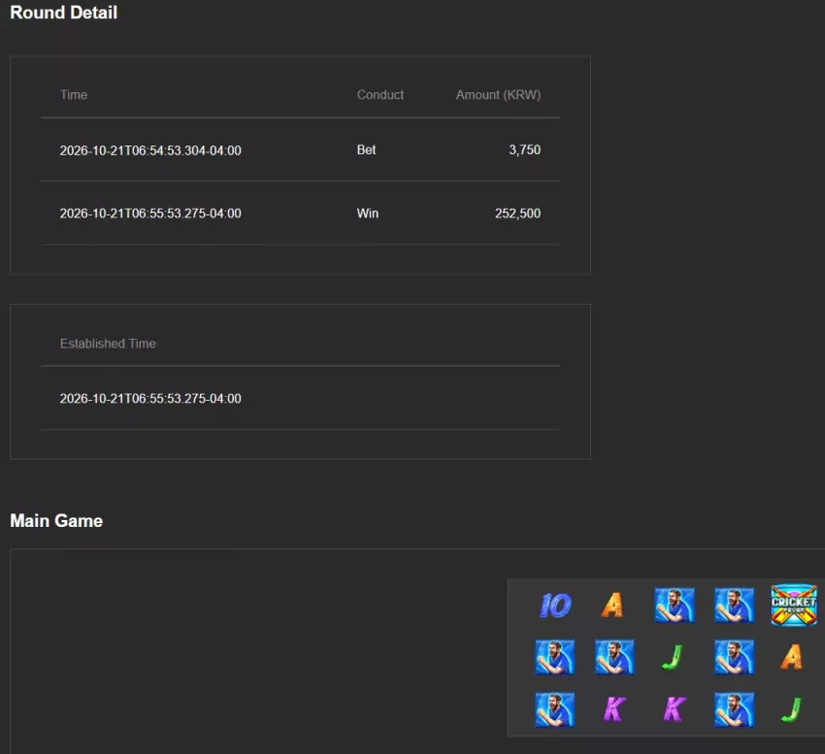Viewport: 825px width, 754px height.
Task: Click the cricketer symbol in top row, third column
Action: (x=674, y=606)
